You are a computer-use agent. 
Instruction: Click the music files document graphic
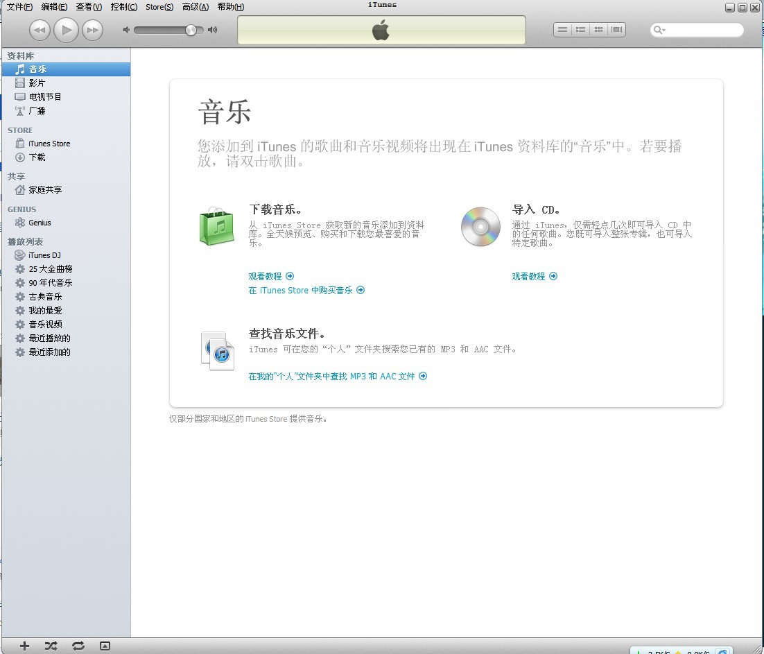(217, 350)
